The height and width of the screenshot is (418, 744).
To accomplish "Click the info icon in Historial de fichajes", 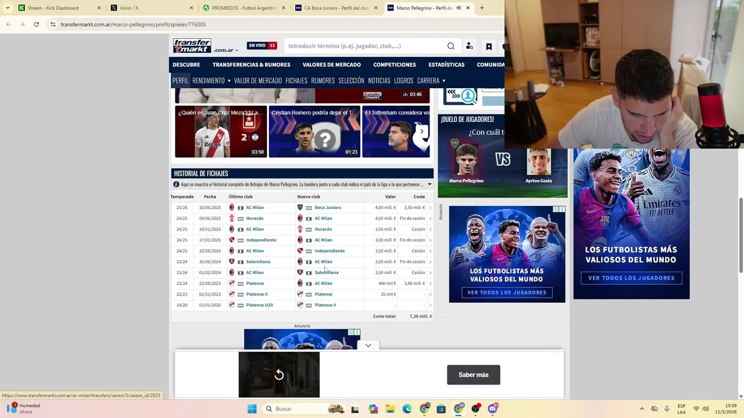I will [x=176, y=185].
